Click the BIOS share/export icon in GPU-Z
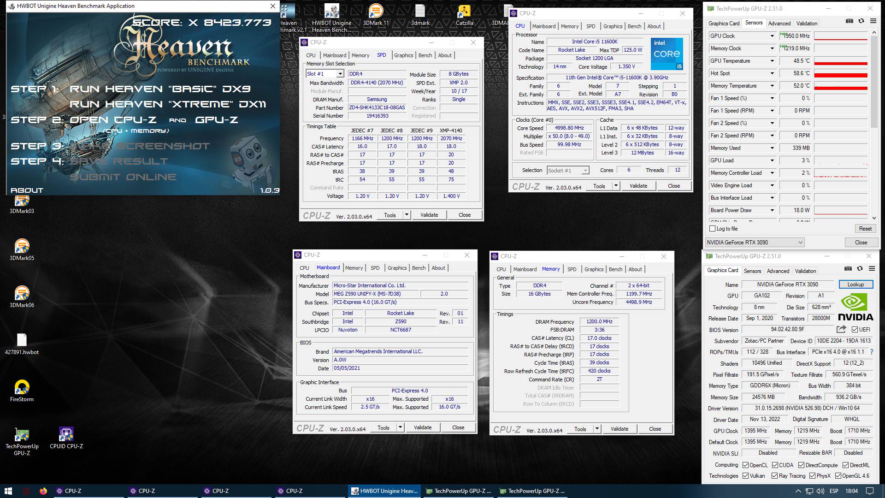This screenshot has height=498, width=885. [x=841, y=329]
